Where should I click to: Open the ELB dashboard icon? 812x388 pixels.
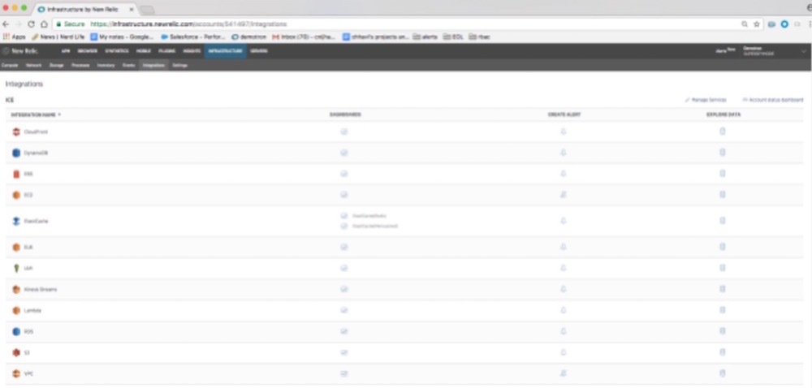[343, 248]
